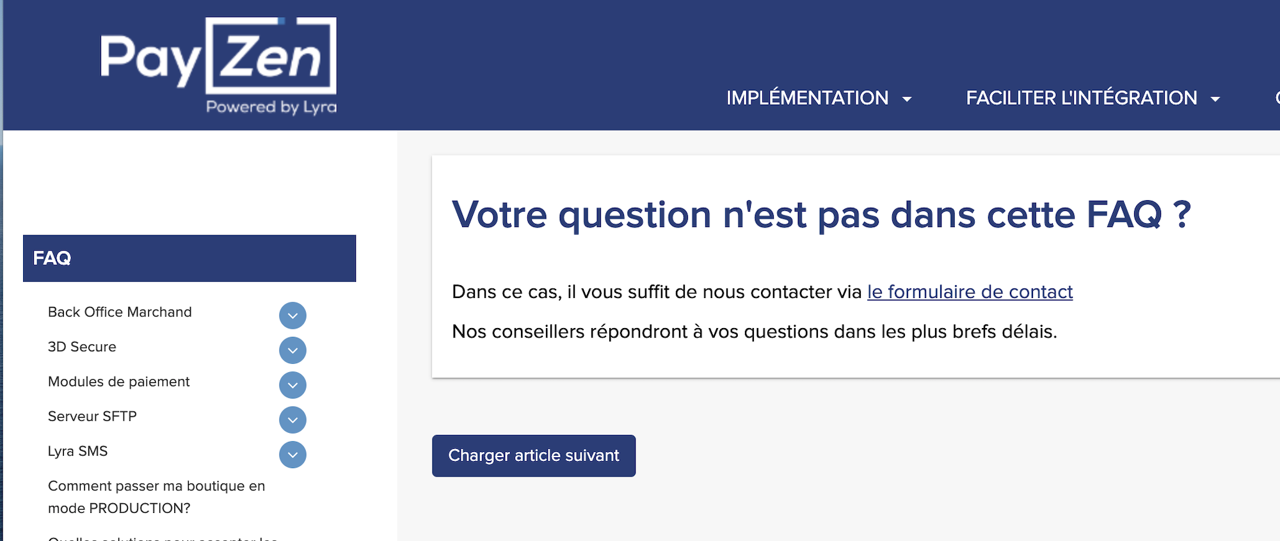Select the Modules de paiement FAQ entry
Screen dimensions: 1280x541
[119, 382]
